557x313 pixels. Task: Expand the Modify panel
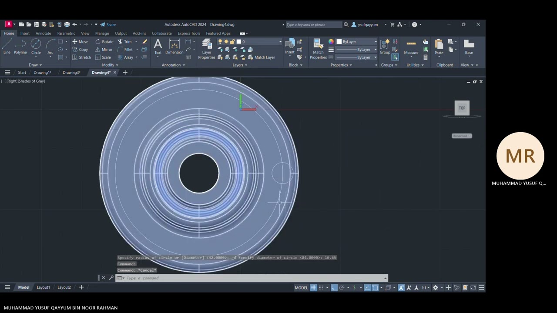(109, 65)
